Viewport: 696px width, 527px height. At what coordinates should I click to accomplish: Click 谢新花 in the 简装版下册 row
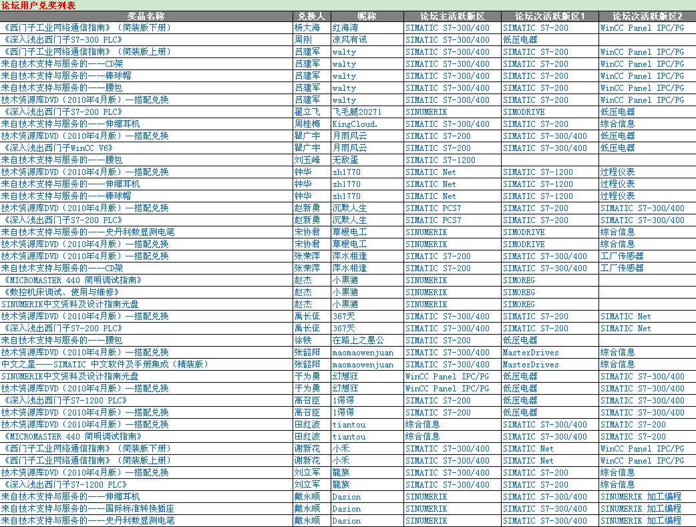click(x=307, y=448)
